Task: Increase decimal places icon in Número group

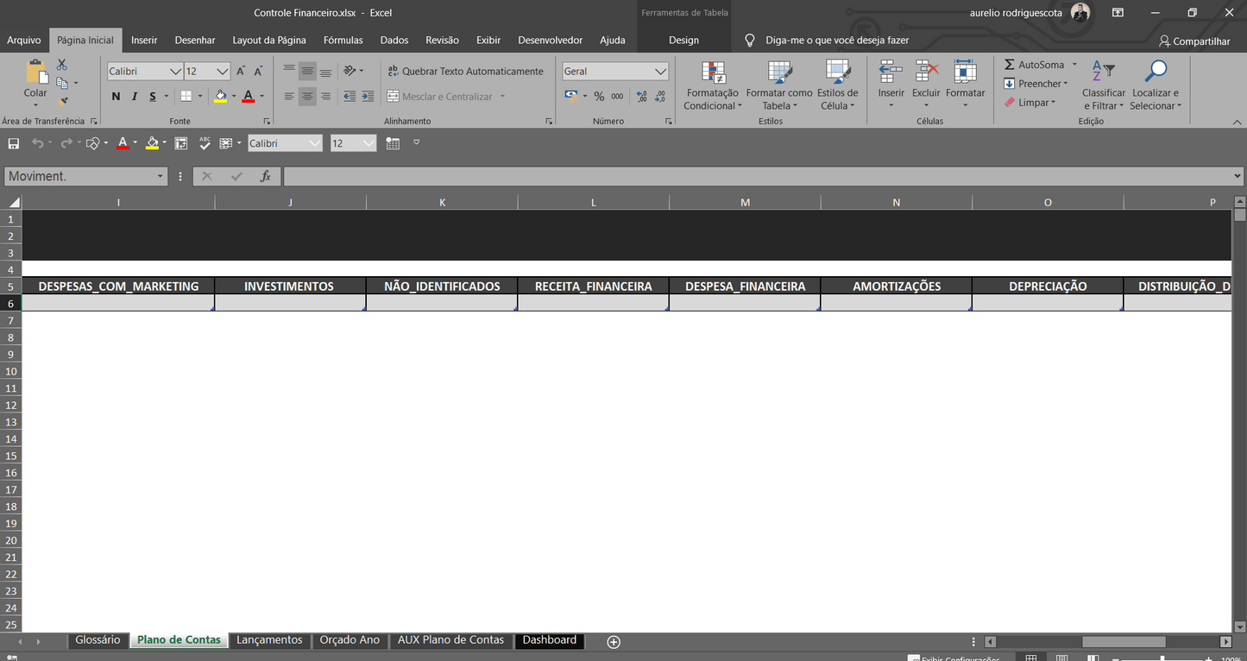Action: [x=641, y=97]
